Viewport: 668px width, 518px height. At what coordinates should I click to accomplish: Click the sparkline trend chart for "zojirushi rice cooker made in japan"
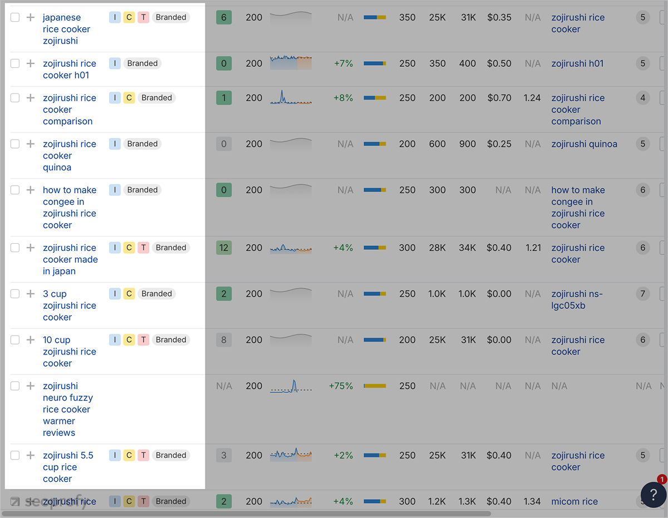pos(291,248)
